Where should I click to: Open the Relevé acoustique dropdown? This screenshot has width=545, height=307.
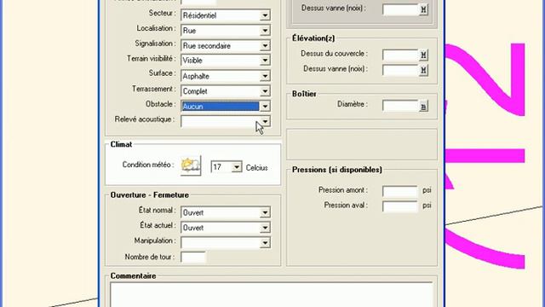click(x=265, y=121)
